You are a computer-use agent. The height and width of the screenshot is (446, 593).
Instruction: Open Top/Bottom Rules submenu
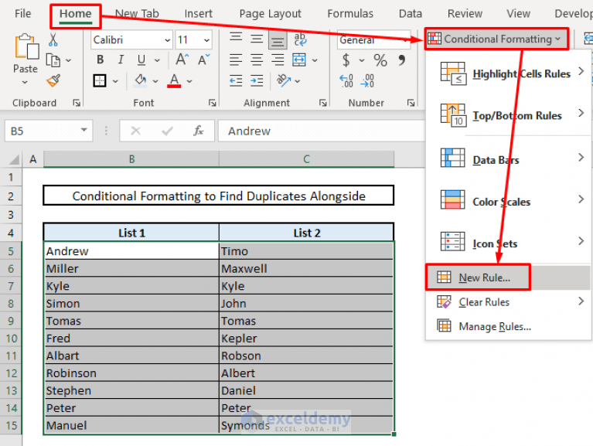[508, 115]
